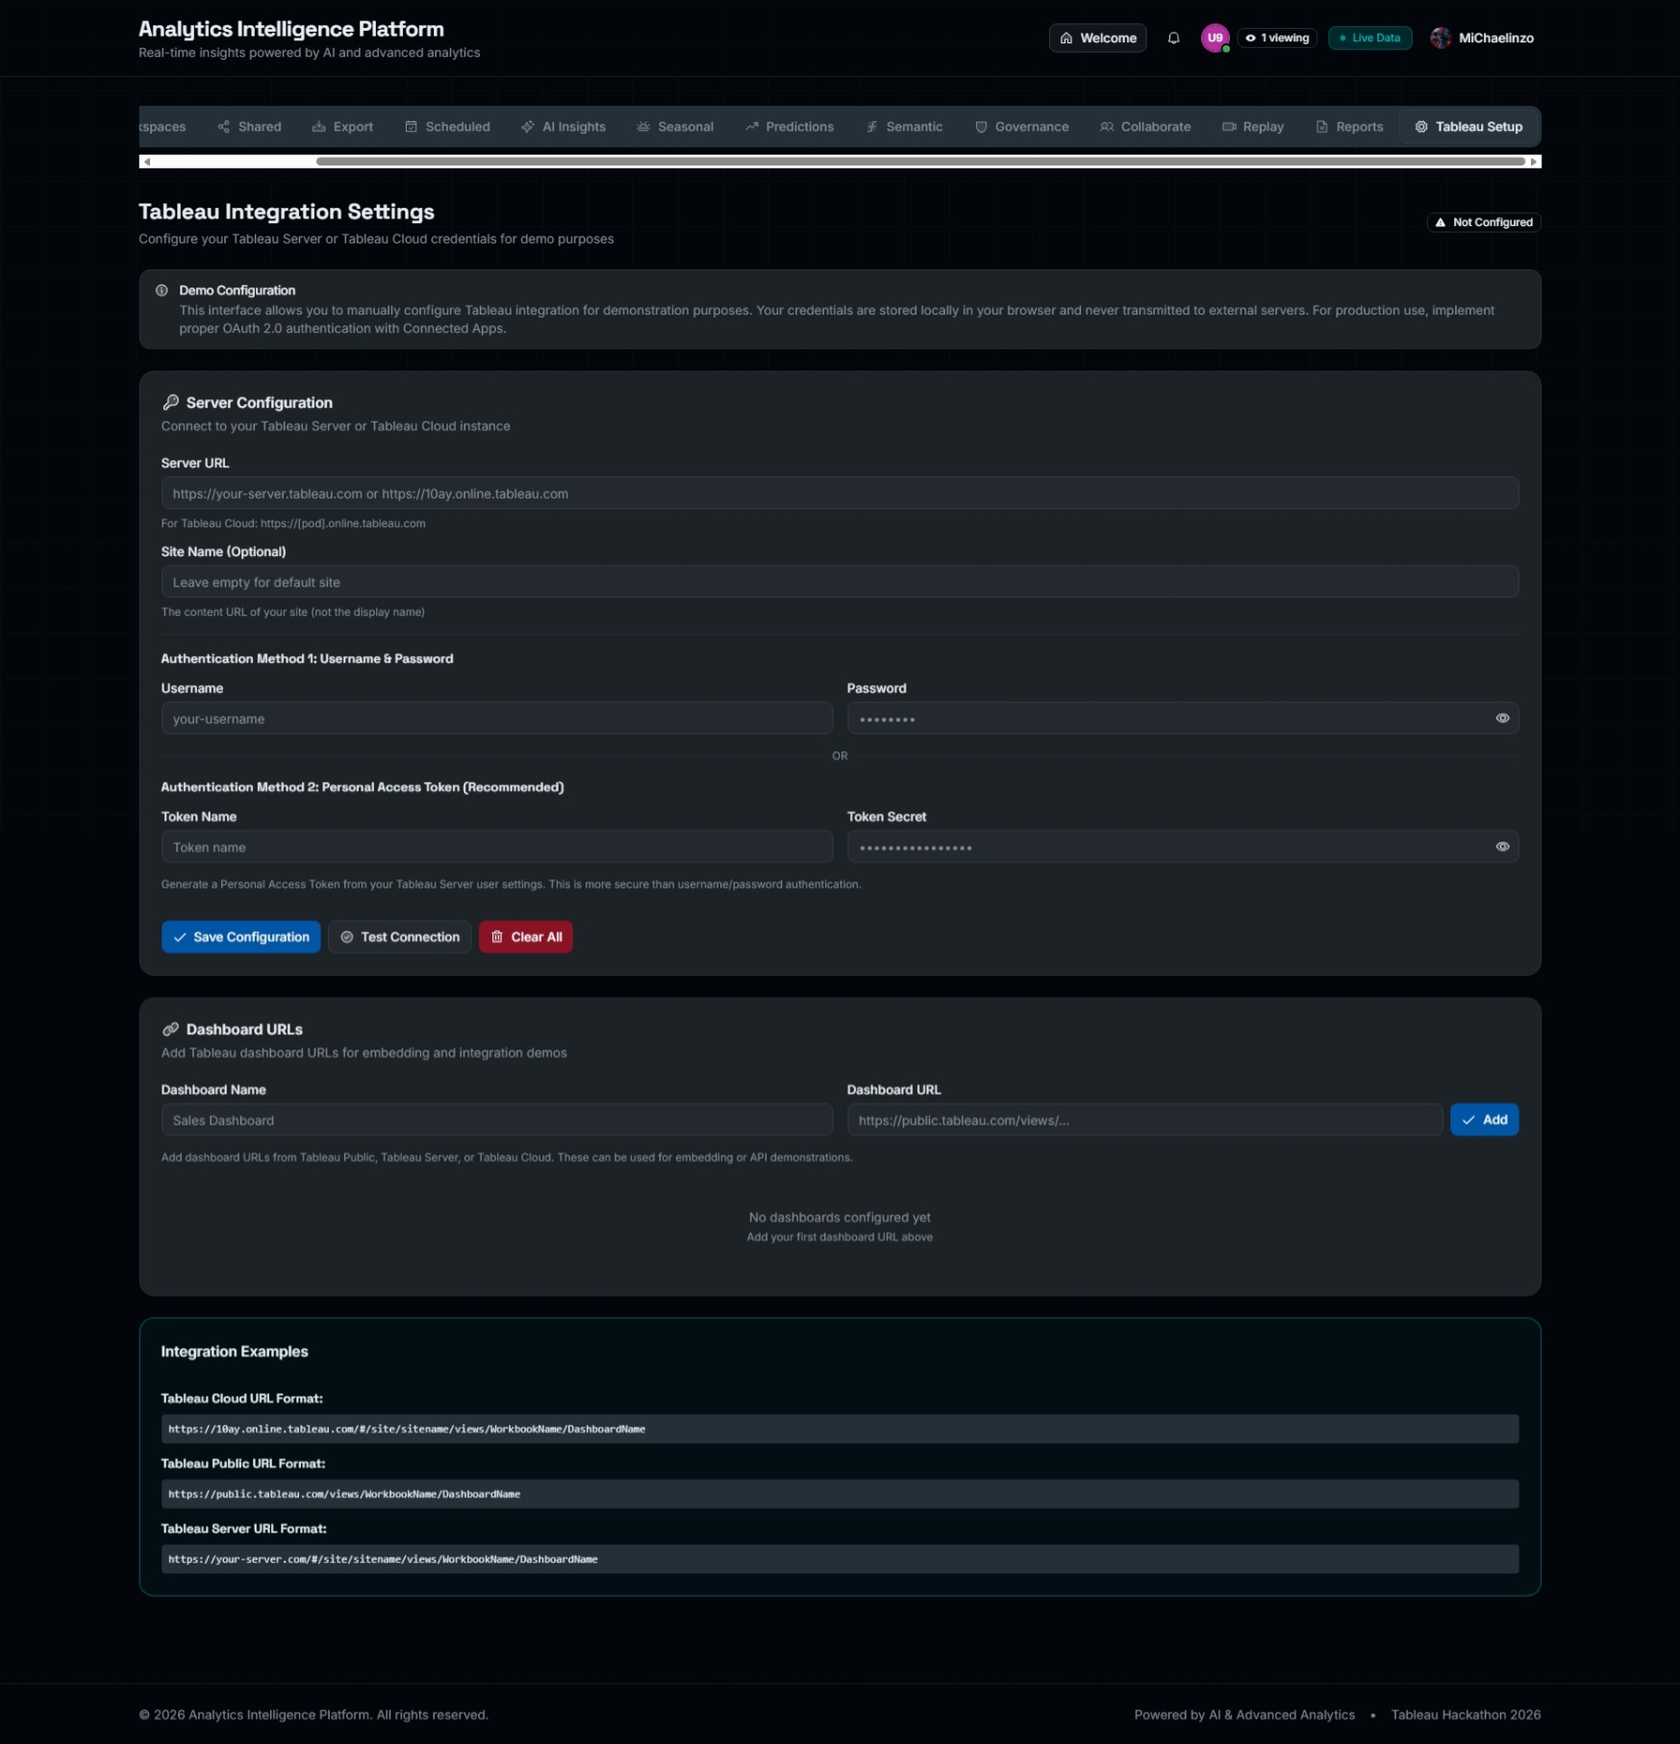
Task: Open the Governance tab
Action: tap(1021, 127)
